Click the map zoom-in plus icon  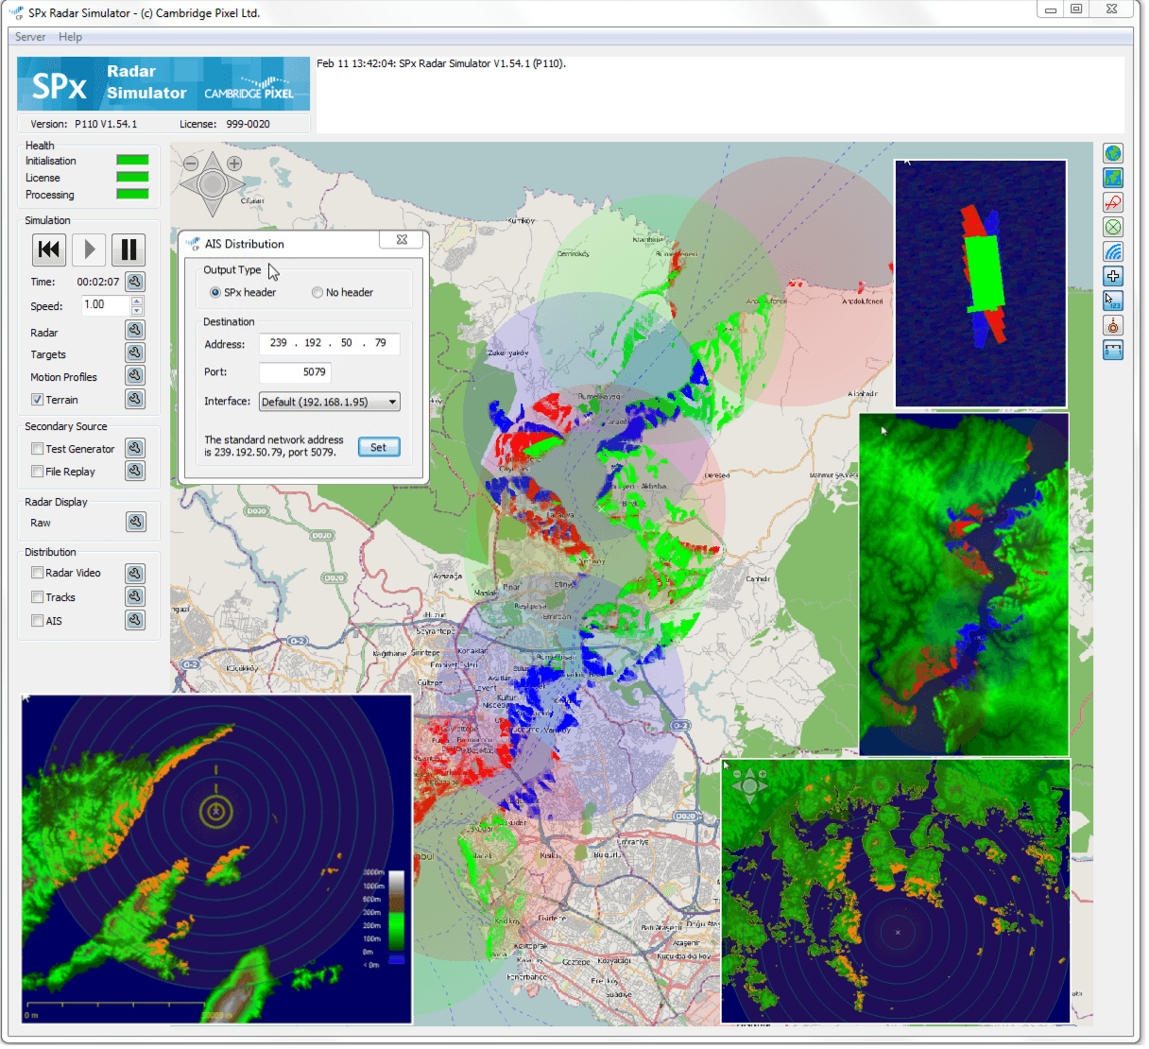click(234, 163)
